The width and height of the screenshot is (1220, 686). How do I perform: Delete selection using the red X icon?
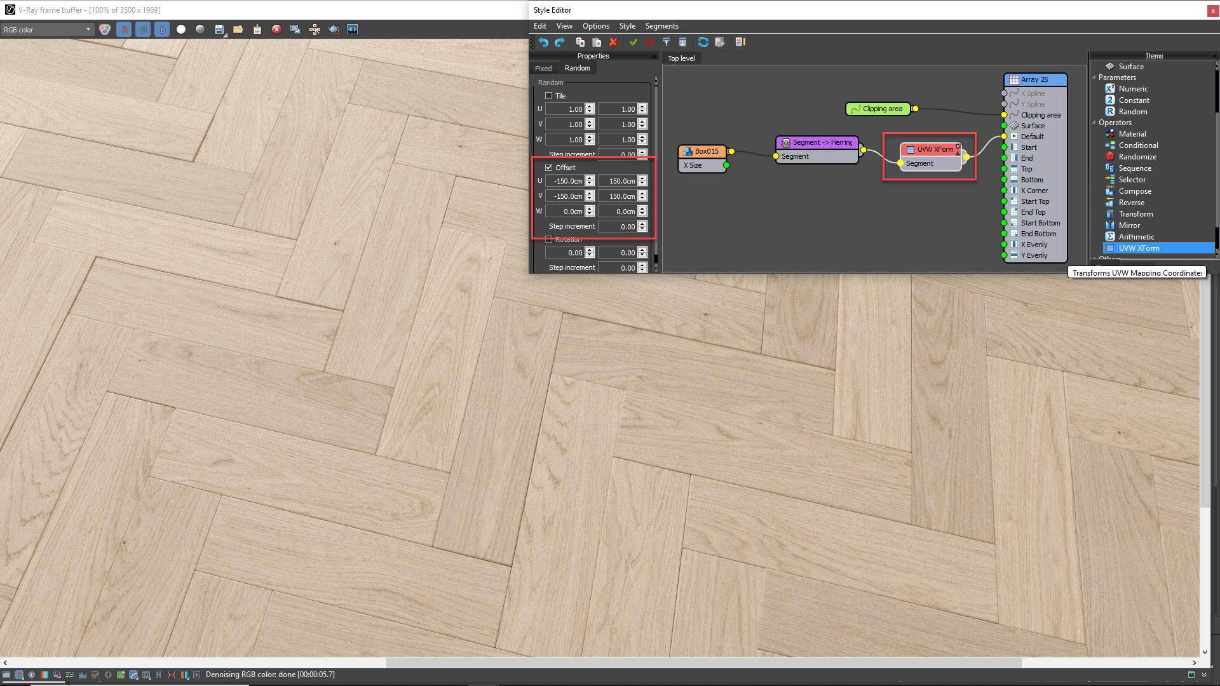click(613, 42)
